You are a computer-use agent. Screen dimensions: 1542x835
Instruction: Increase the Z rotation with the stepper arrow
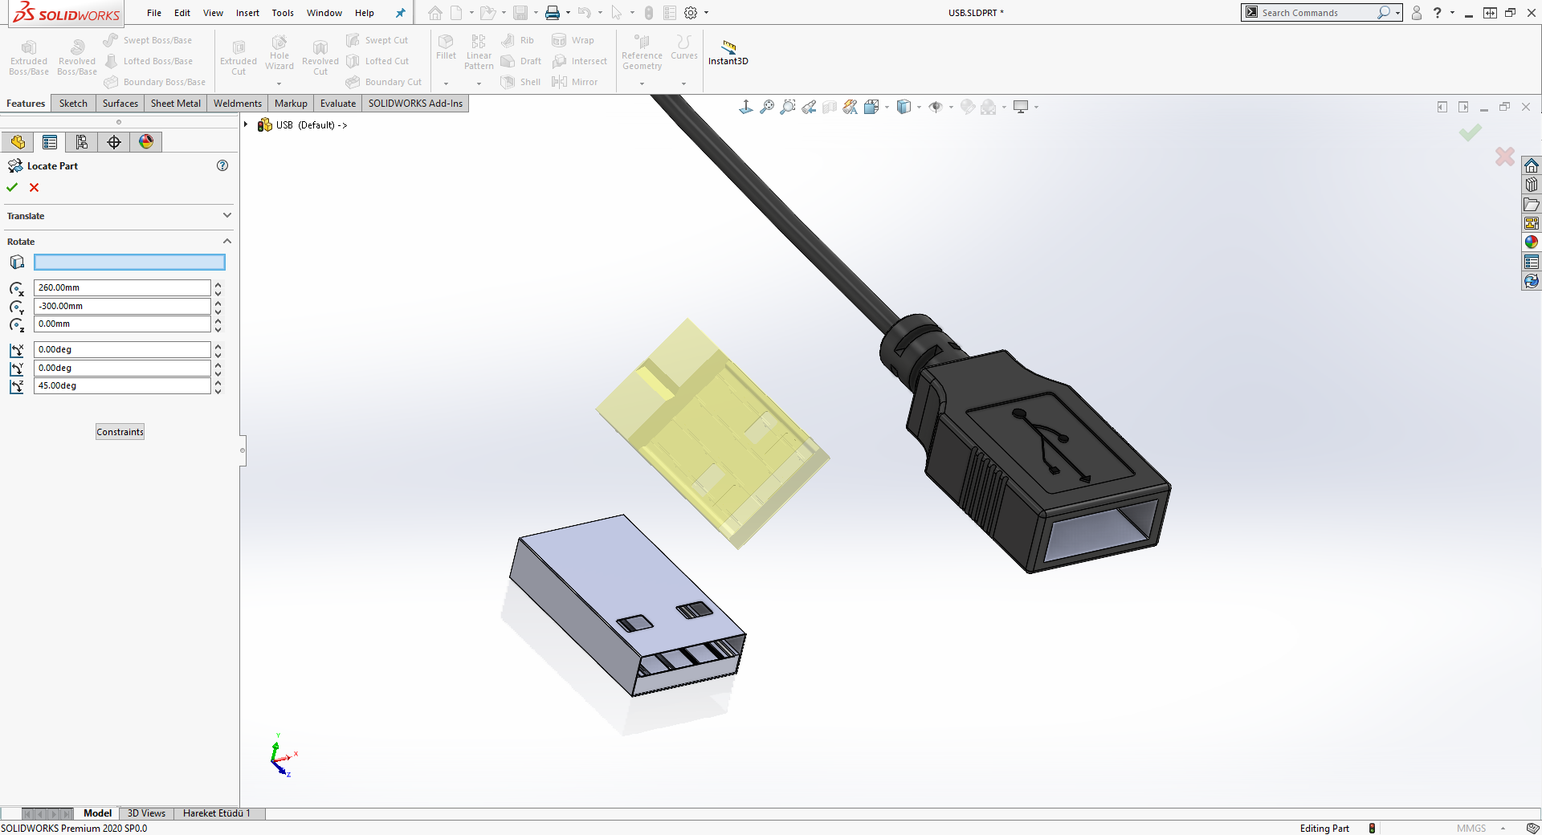coord(218,382)
